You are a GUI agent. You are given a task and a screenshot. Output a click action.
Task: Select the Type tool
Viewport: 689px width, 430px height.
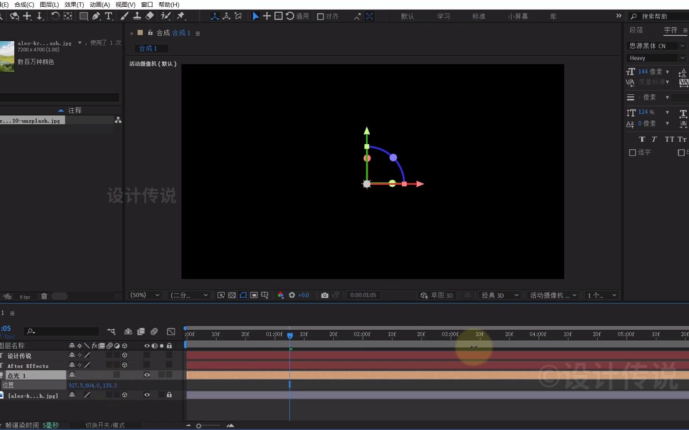pos(109,16)
